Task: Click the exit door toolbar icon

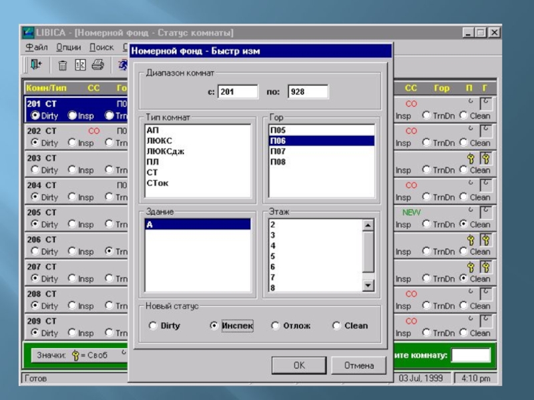Action: [x=35, y=65]
